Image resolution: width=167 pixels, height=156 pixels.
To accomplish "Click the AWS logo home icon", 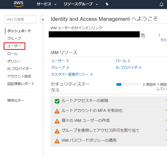I will [x=19, y=4].
